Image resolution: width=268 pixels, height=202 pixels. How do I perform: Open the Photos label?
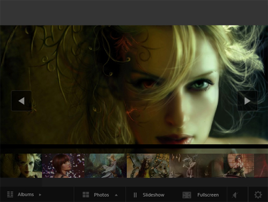click(101, 195)
